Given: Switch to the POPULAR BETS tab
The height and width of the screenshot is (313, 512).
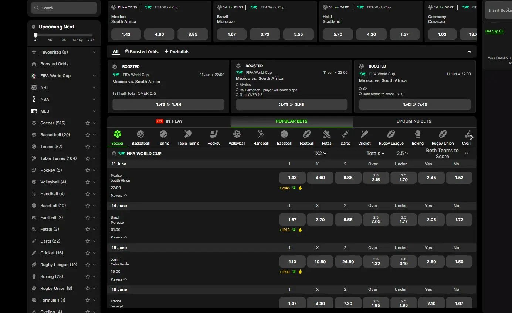Looking at the screenshot, I should (x=292, y=121).
